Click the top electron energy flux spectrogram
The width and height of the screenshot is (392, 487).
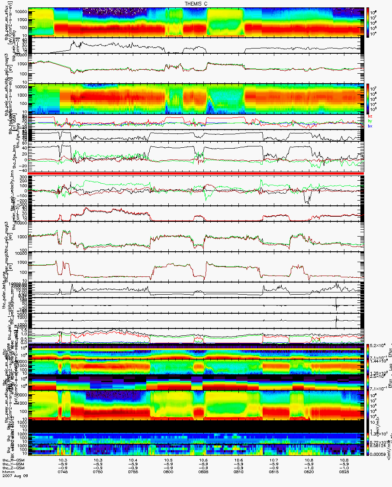click(x=196, y=22)
